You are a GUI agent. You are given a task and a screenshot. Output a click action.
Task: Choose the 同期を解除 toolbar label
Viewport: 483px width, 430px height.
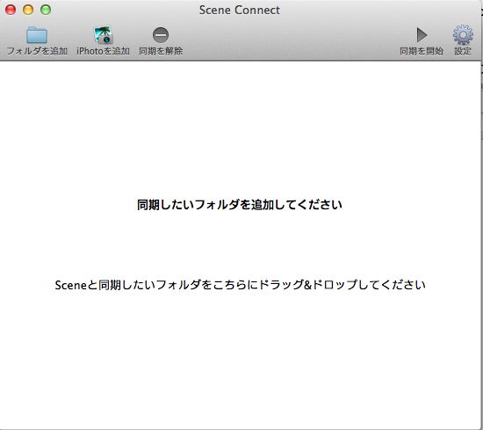161,51
